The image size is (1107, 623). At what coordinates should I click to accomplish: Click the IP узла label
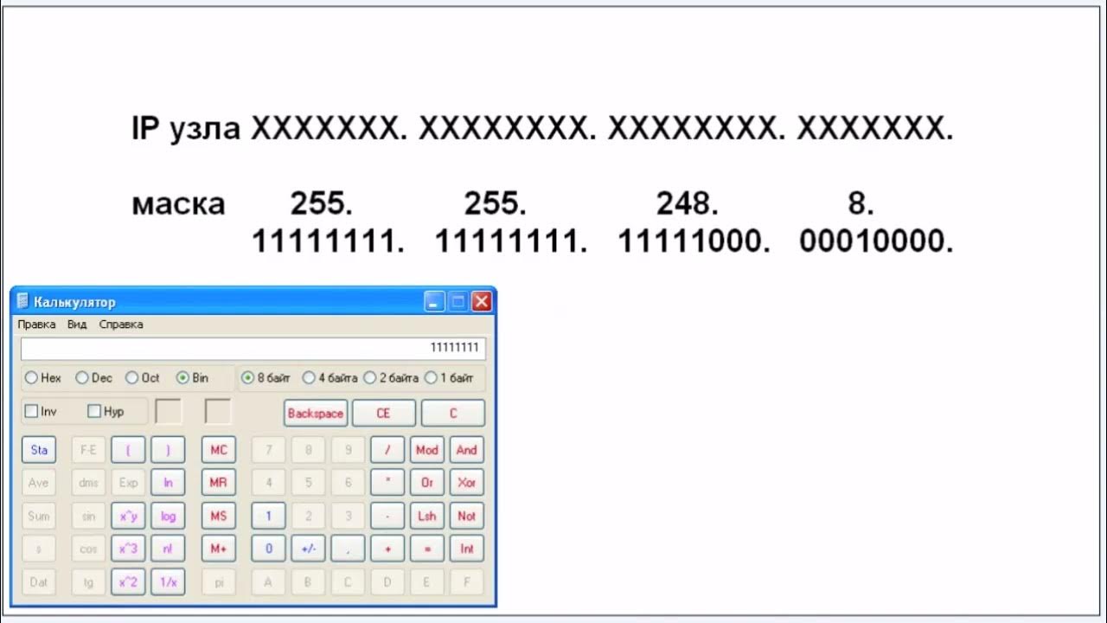[186, 129]
